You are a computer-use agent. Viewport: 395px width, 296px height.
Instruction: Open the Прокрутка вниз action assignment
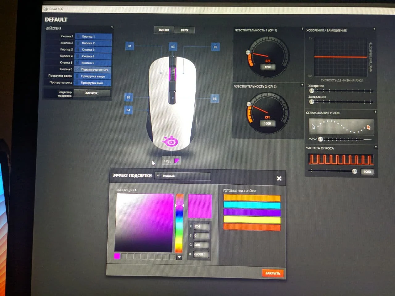93,83
